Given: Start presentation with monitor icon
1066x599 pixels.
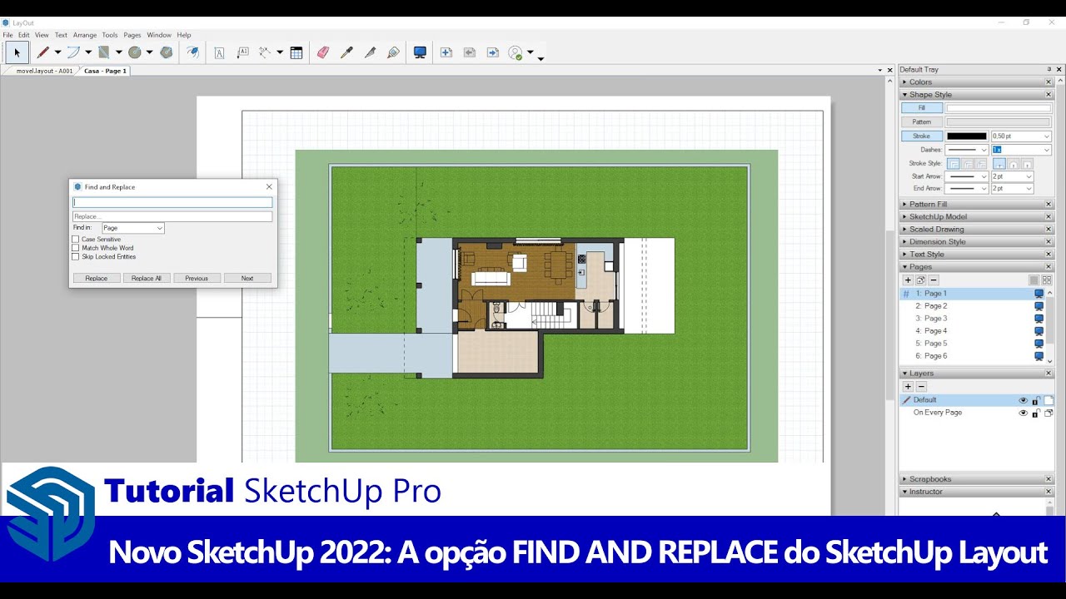Looking at the screenshot, I should click(420, 52).
